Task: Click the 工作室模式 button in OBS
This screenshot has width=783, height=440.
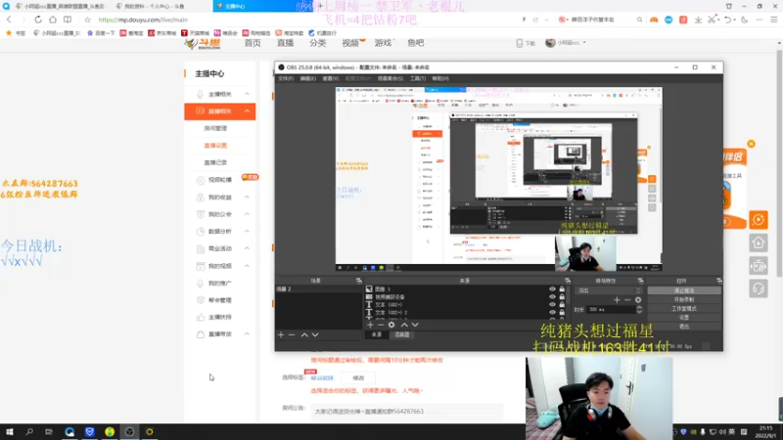Action: (x=684, y=308)
